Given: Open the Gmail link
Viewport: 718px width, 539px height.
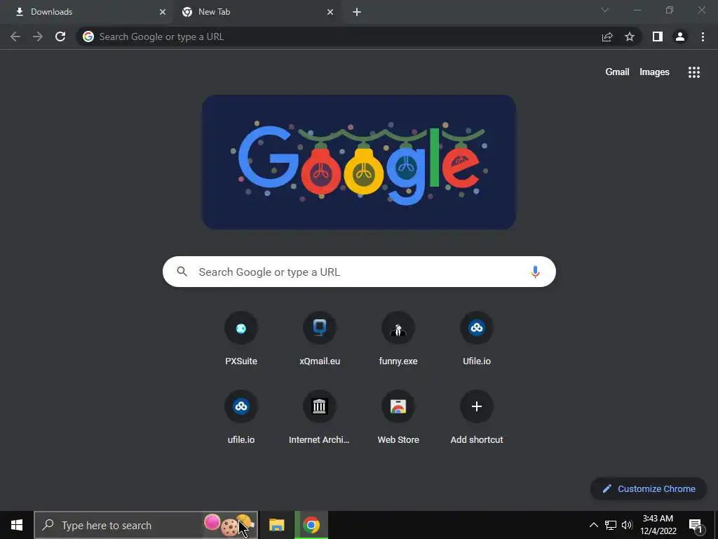Looking at the screenshot, I should point(617,72).
